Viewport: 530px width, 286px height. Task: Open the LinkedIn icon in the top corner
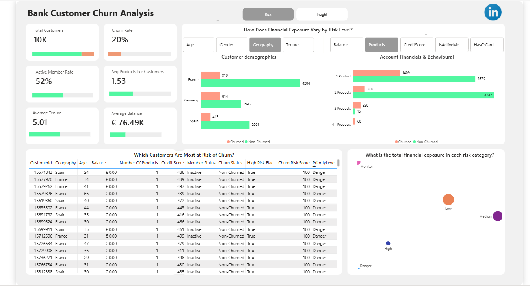(x=493, y=12)
